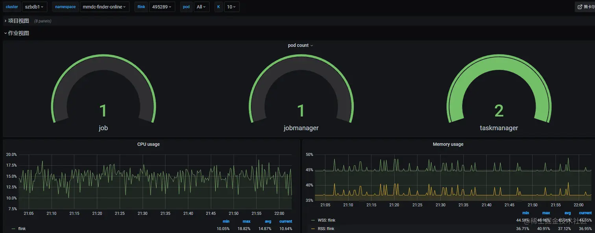
Task: Click the taskmanager gauge label
Action: click(x=499, y=128)
